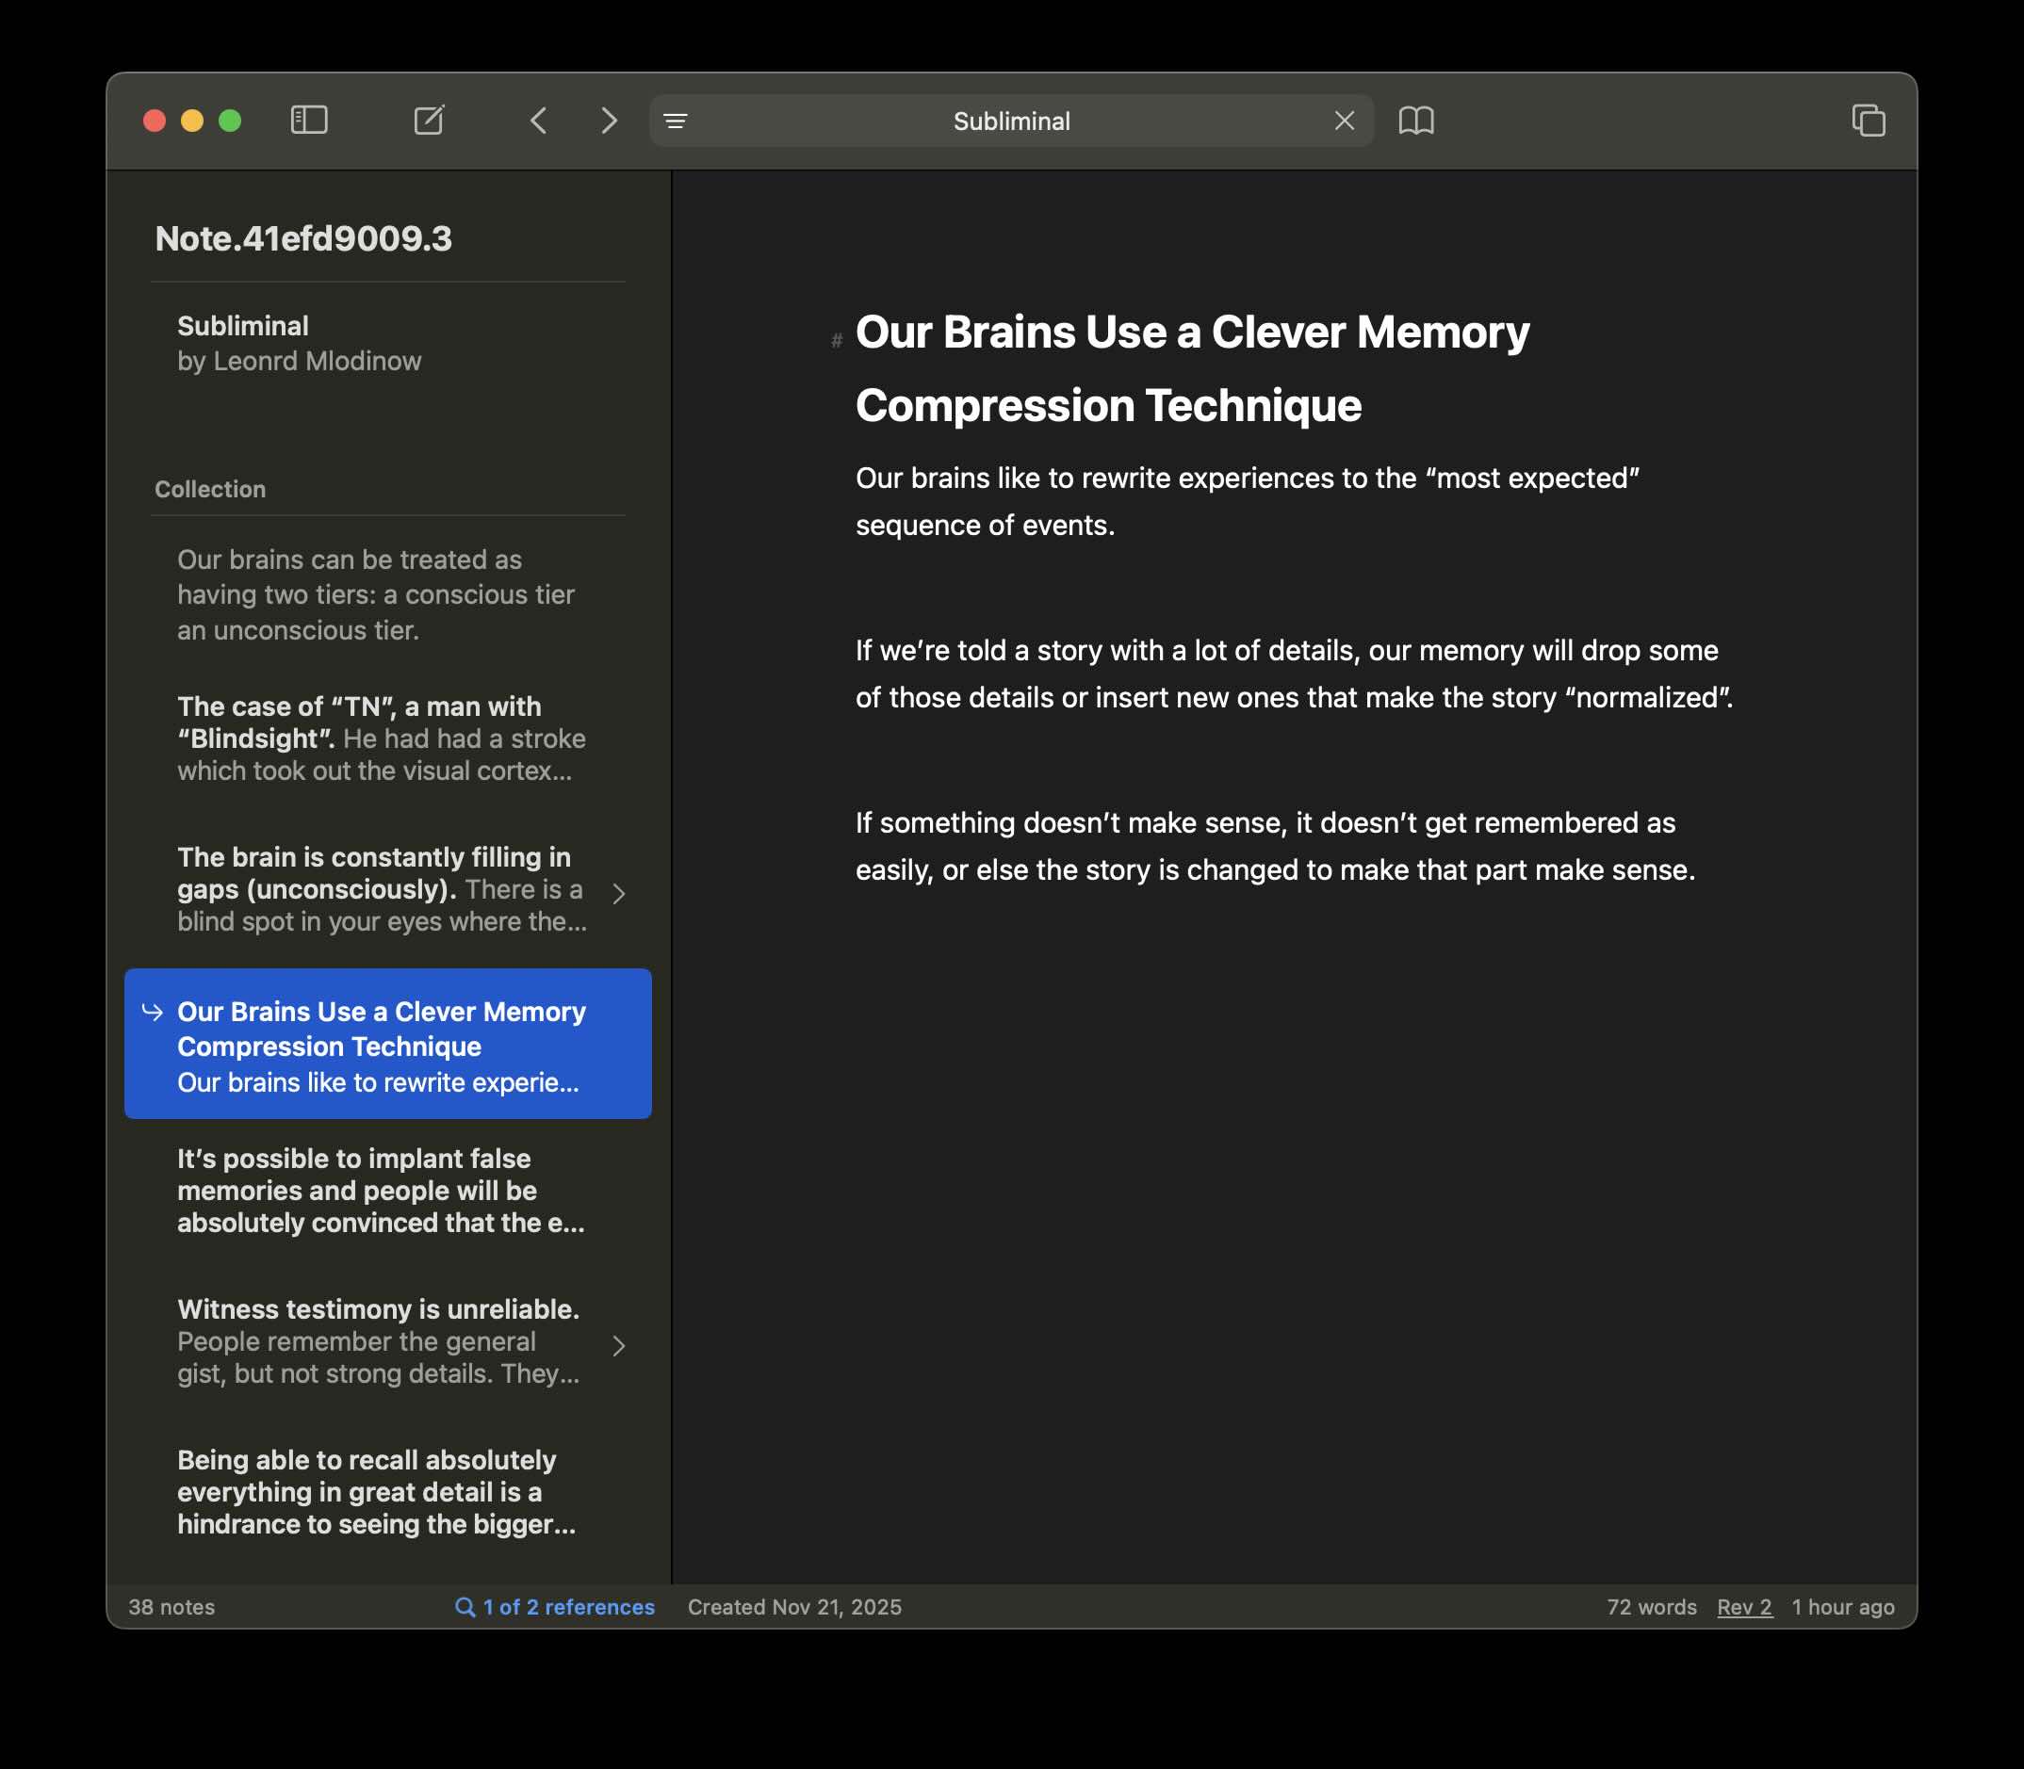Go back with left arrow

[x=539, y=121]
